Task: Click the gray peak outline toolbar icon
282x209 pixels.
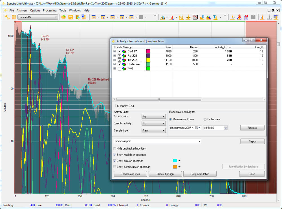Action: click(269, 17)
